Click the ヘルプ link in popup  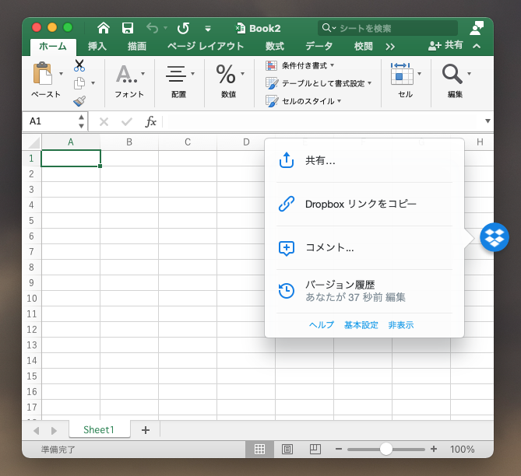[x=322, y=325]
